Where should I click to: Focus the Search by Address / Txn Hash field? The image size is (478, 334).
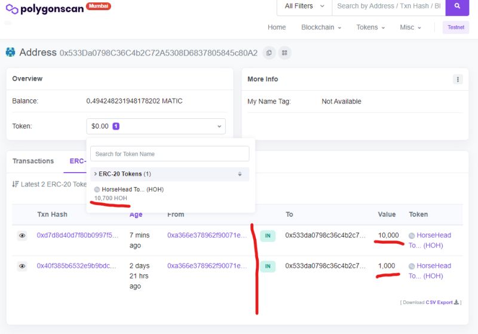389,6
